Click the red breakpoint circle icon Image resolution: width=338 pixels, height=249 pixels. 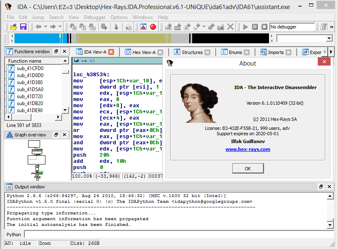153,27
